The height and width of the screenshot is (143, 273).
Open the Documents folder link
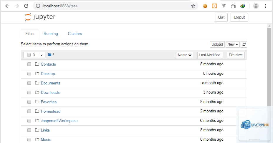50,83
